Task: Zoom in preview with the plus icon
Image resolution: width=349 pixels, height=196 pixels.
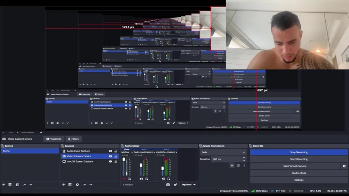Action: (17, 132)
